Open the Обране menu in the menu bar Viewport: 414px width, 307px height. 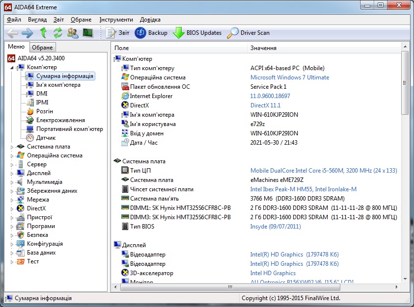coord(81,20)
